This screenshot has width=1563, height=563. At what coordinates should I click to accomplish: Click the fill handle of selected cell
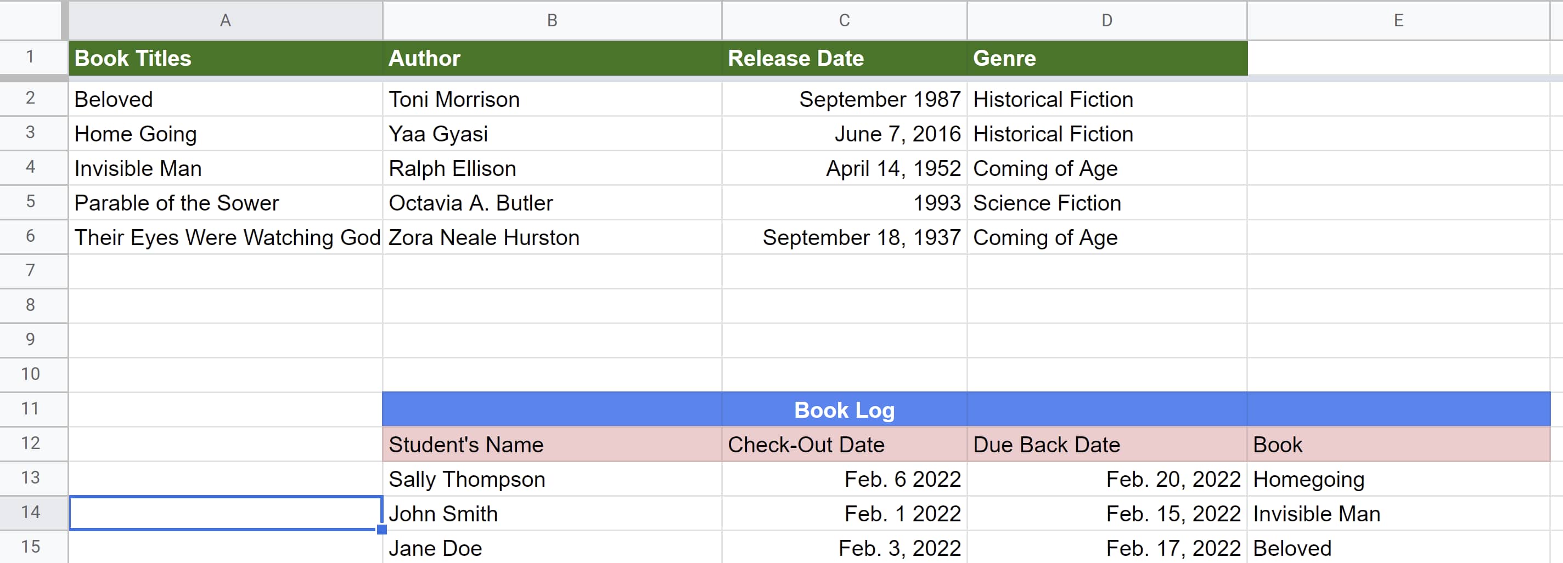tap(381, 530)
